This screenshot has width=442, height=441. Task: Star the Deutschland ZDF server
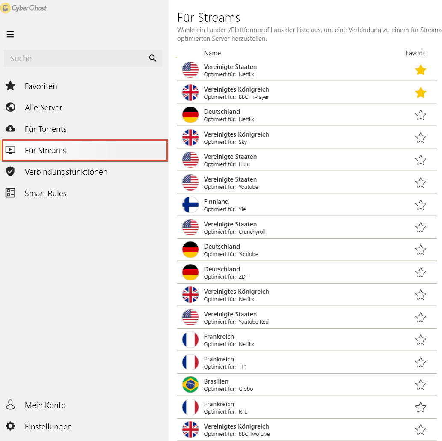[421, 273]
